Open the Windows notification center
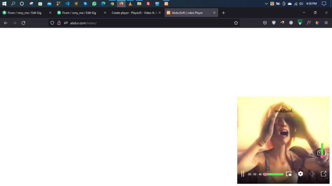Image resolution: width=332 pixels, height=186 pixels. pyautogui.click(x=324, y=3)
